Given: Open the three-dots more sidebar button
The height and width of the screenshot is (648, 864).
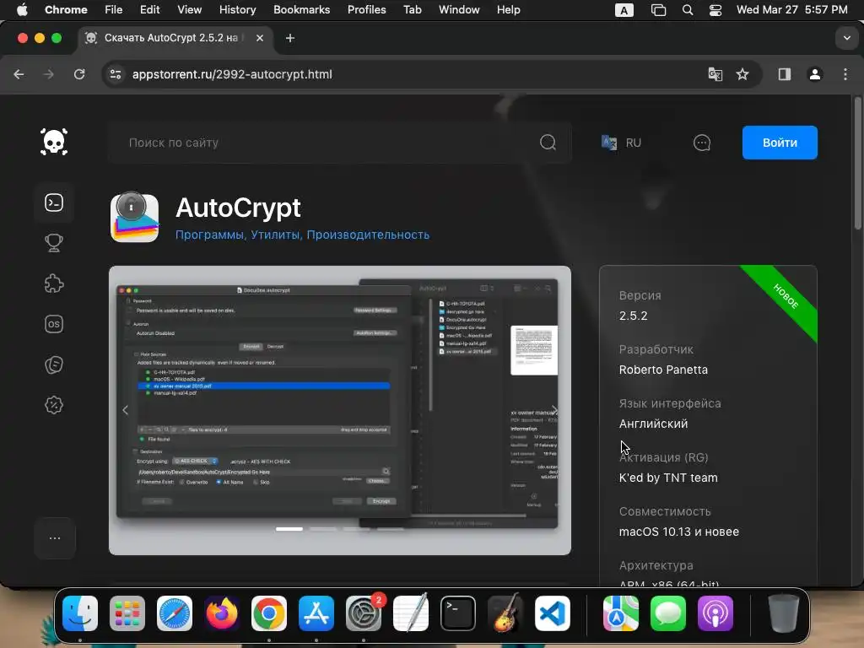Looking at the screenshot, I should [x=55, y=538].
